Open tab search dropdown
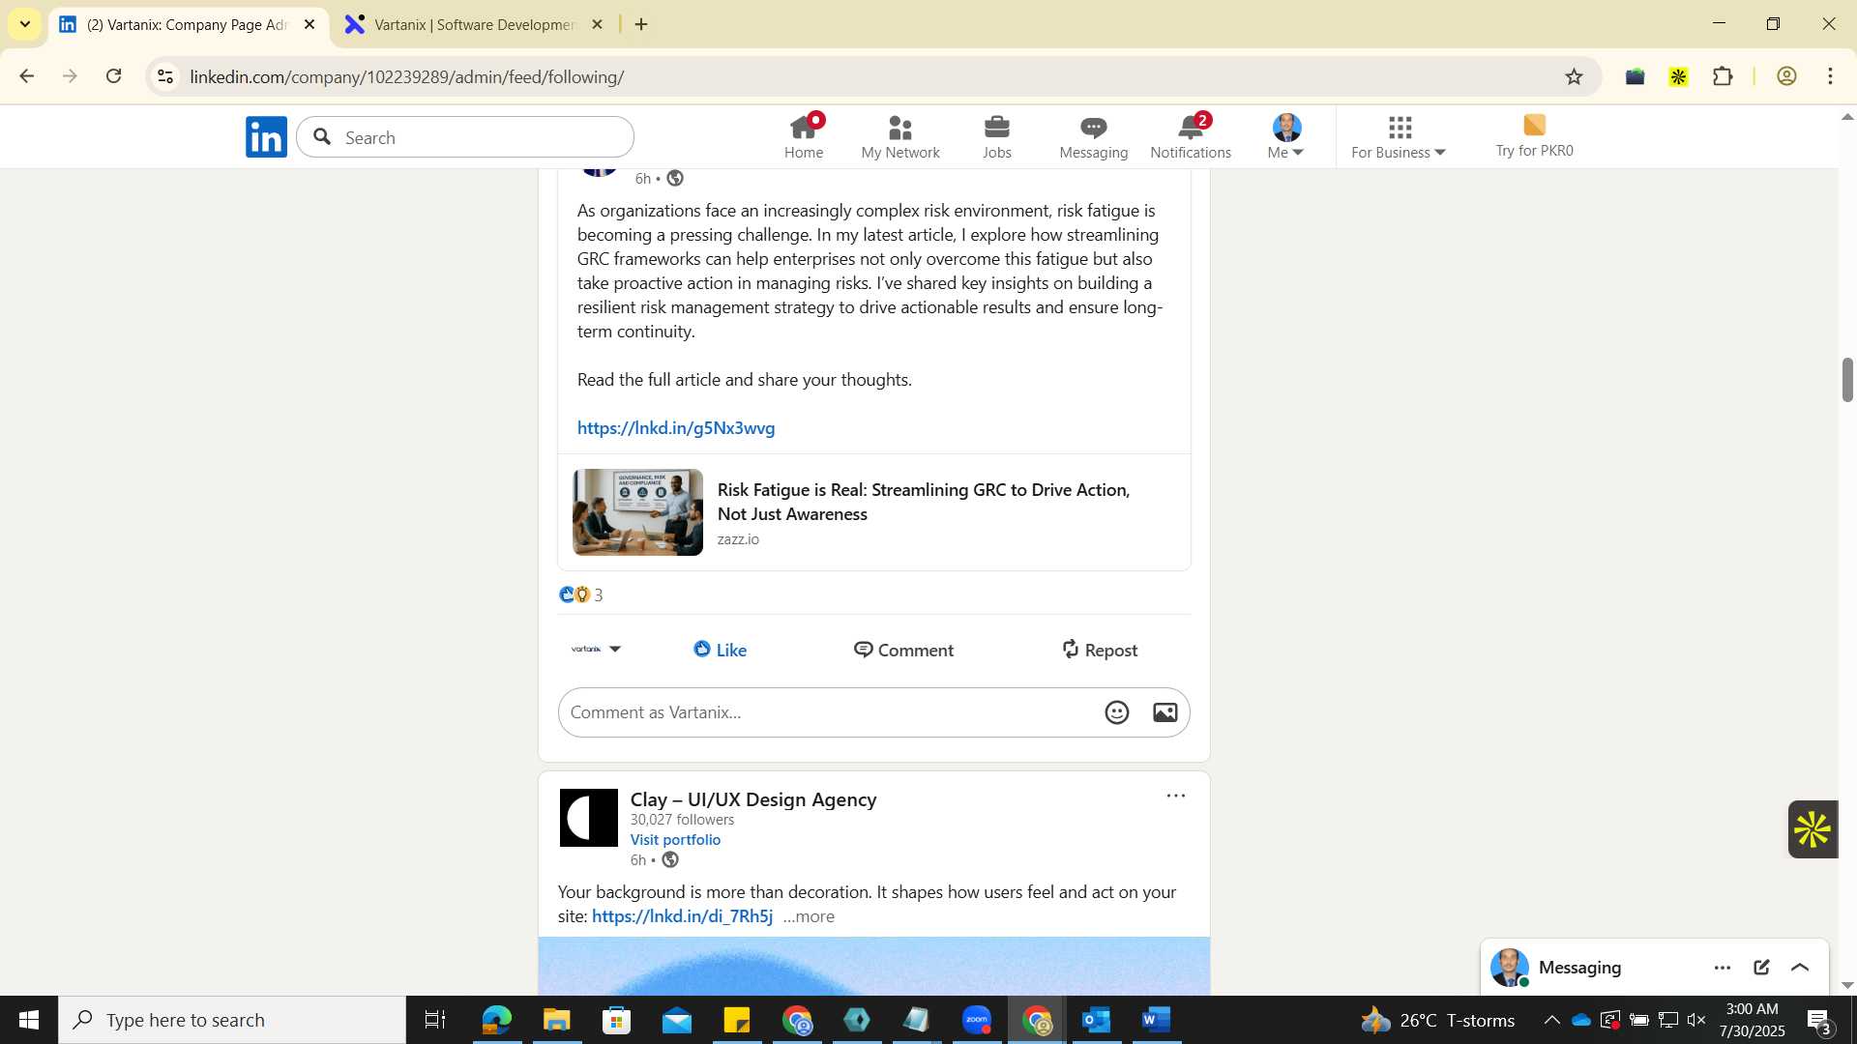 point(24,24)
